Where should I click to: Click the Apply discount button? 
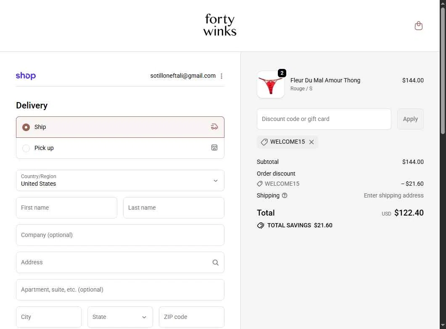point(410,119)
